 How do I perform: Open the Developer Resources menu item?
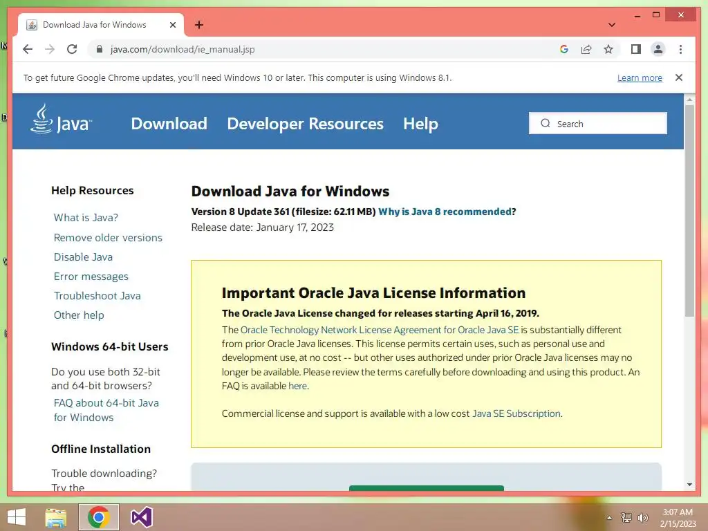[x=305, y=123]
